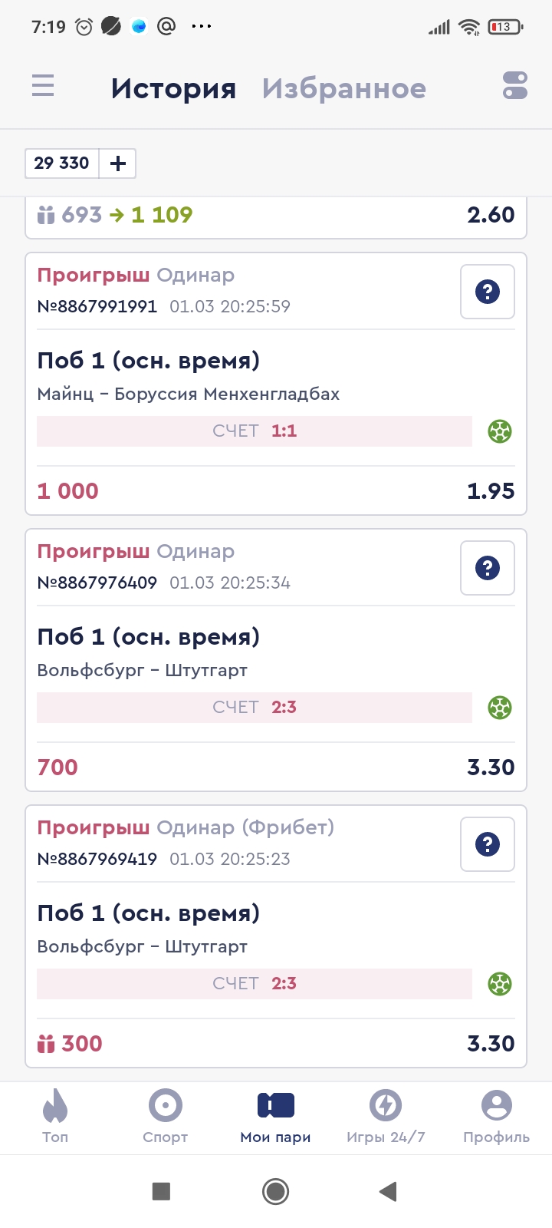Open the hamburger menu
This screenshot has height=1228, width=552.
pos(43,85)
